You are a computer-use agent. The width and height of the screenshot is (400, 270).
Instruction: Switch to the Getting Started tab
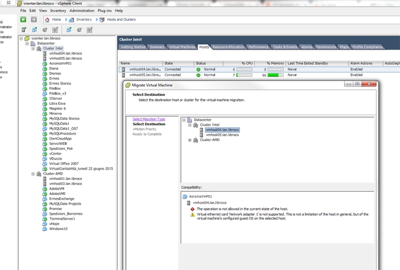click(x=133, y=47)
